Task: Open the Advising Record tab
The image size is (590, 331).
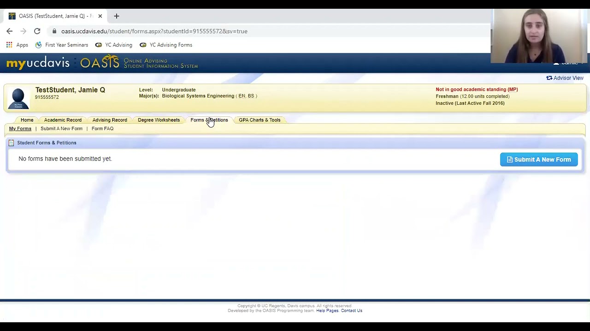Action: (110, 120)
